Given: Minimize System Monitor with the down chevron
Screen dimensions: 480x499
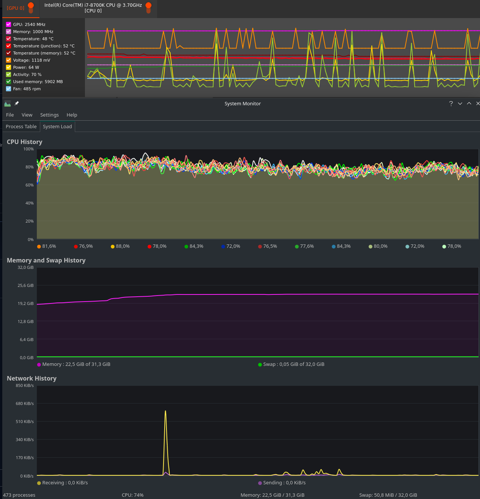Looking at the screenshot, I should pyautogui.click(x=460, y=103).
